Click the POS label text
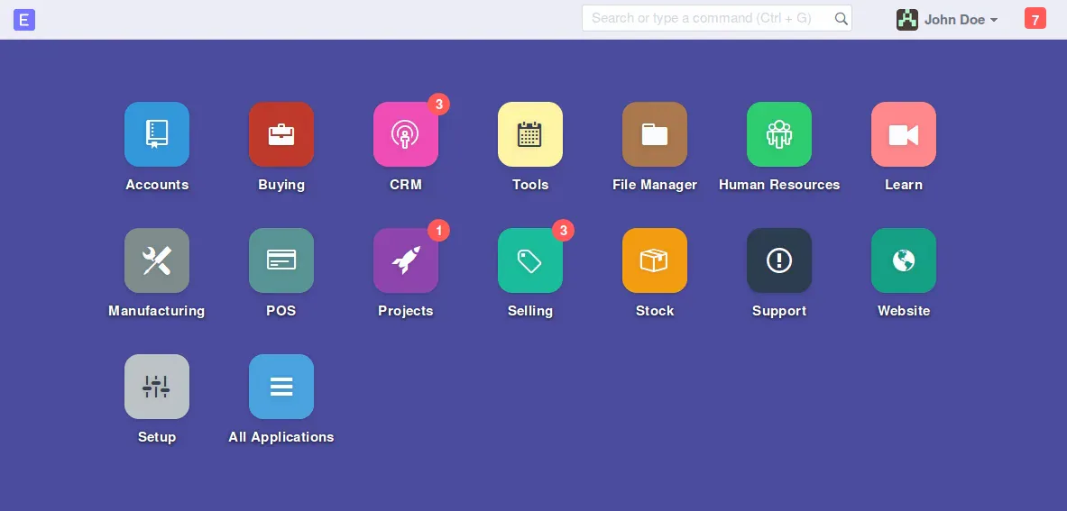The image size is (1067, 511). click(x=281, y=311)
